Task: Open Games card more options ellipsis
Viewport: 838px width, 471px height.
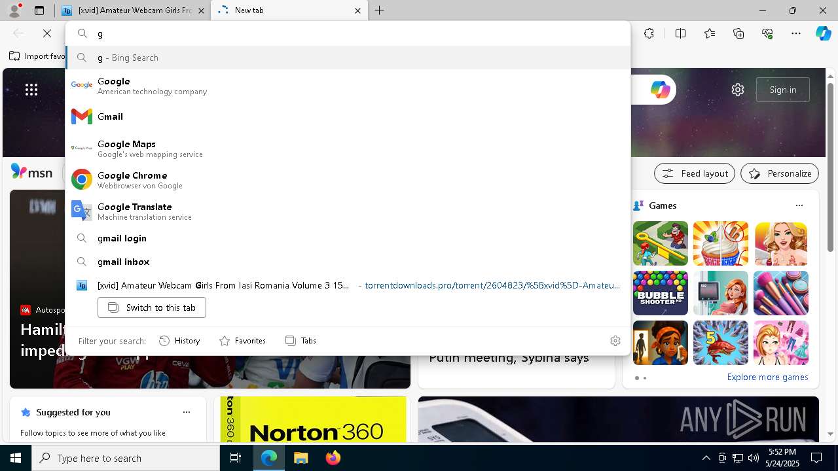Action: tap(799, 205)
